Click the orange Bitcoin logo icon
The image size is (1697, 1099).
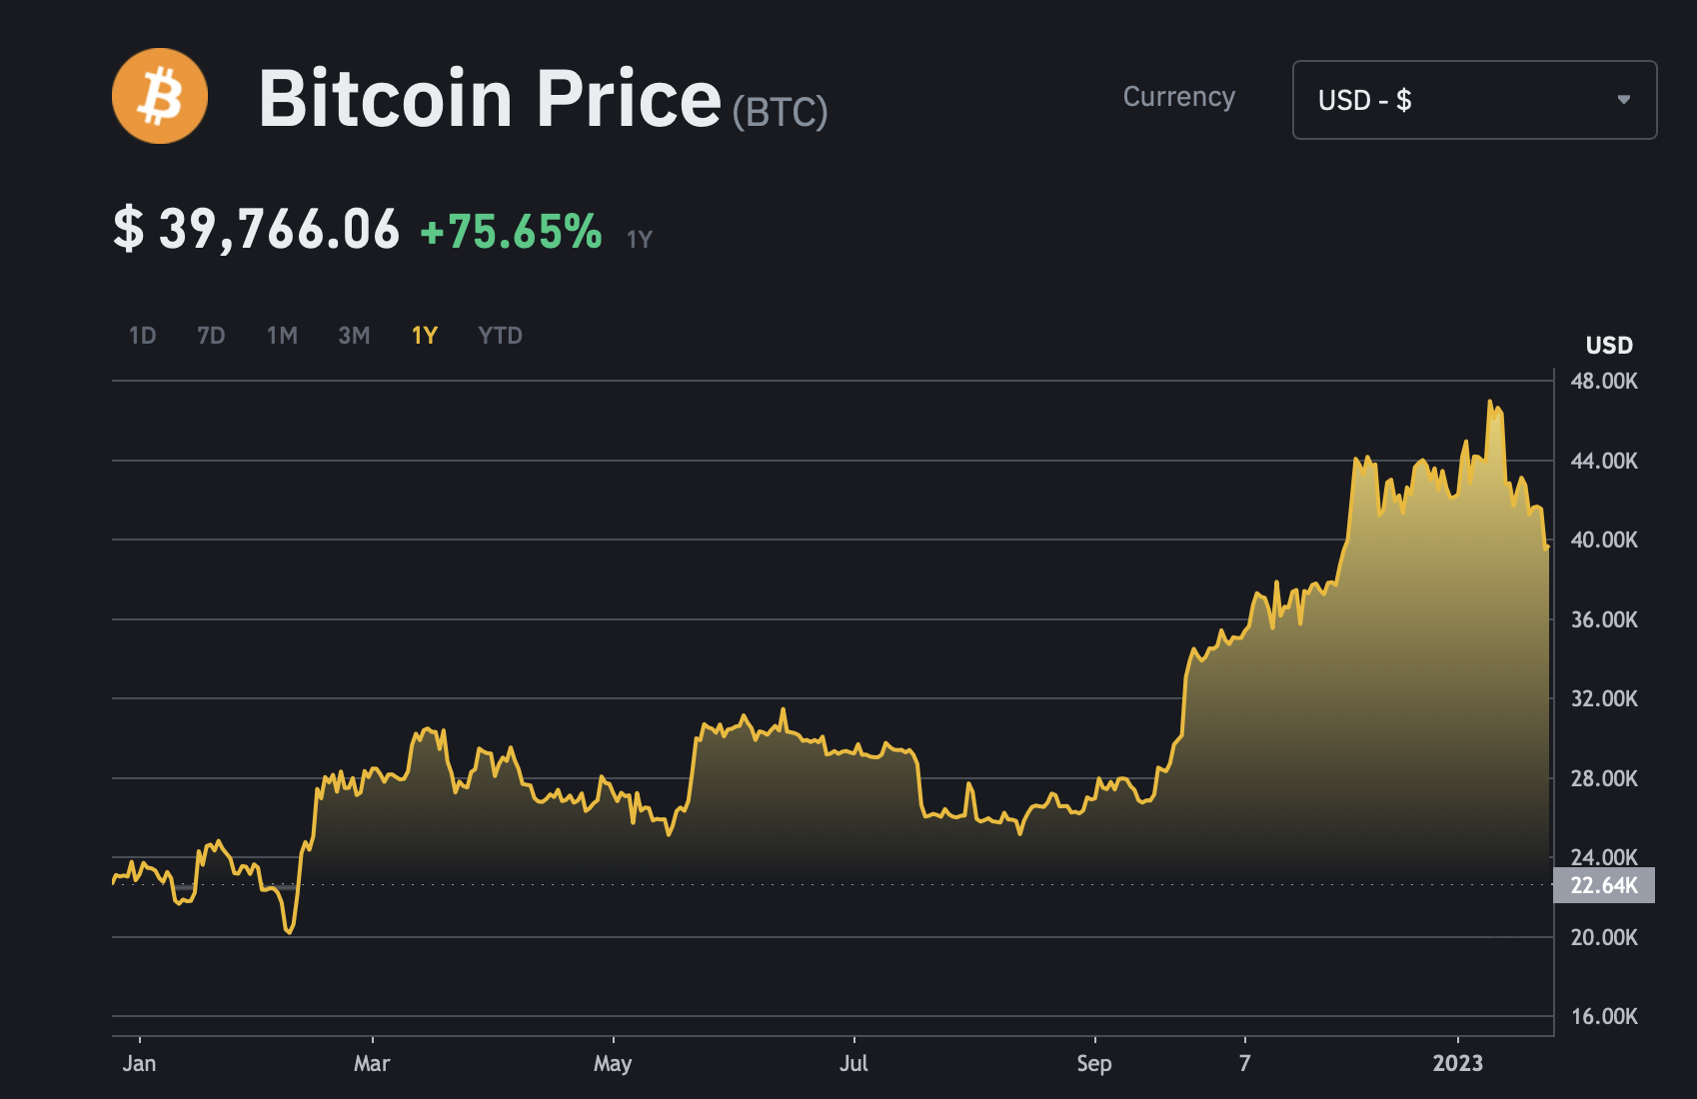click(160, 97)
